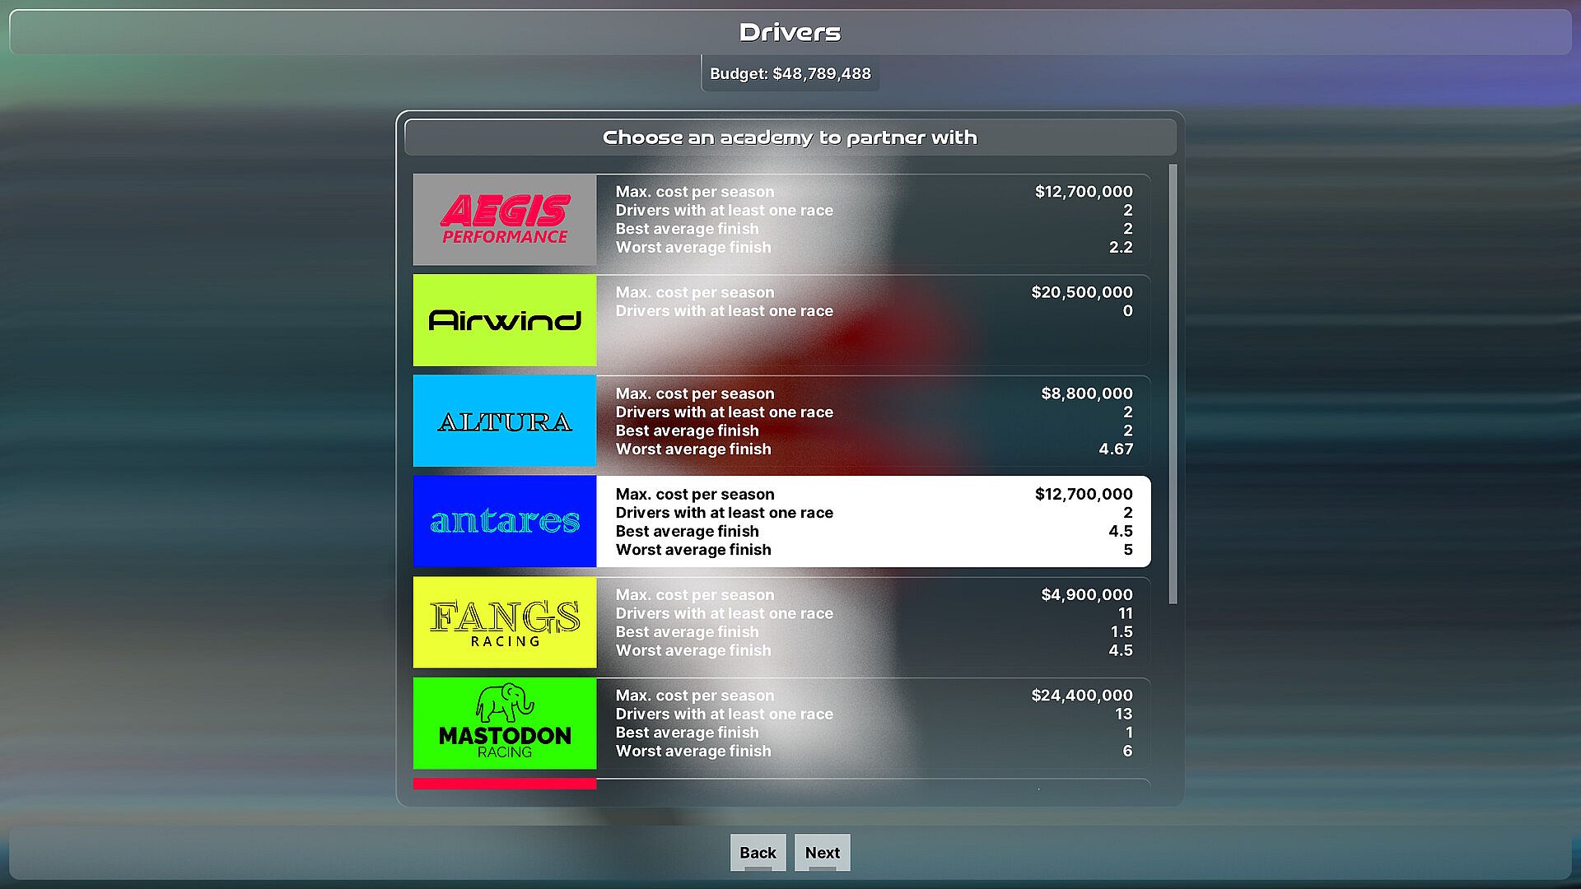Click the Budget amount display
The width and height of the screenshot is (1581, 889).
tap(790, 73)
